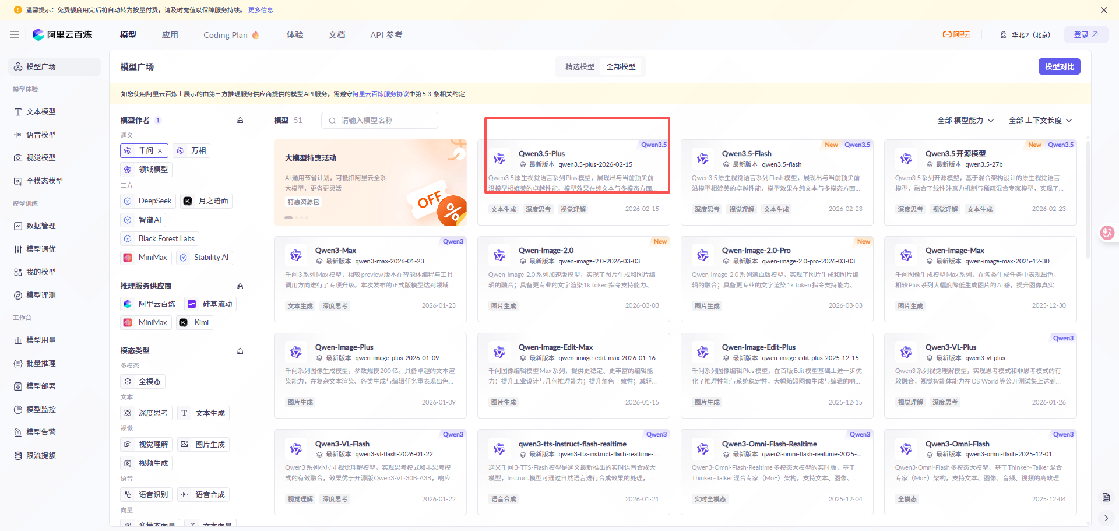Screen dimensions: 1119x531
Task: Open the 大模型特惠活动 promotional banner
Action: pos(370,182)
